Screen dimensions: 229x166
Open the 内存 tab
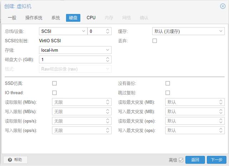click(x=109, y=18)
